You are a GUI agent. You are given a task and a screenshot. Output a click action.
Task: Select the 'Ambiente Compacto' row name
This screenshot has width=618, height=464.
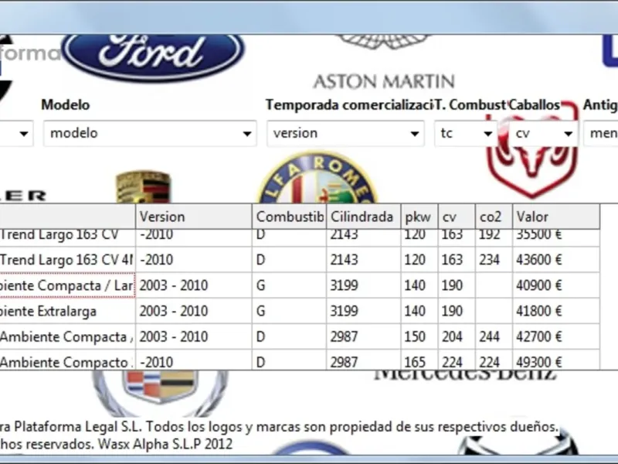coord(67,360)
